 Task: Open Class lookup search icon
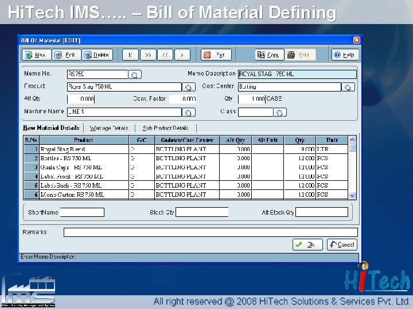[280, 113]
